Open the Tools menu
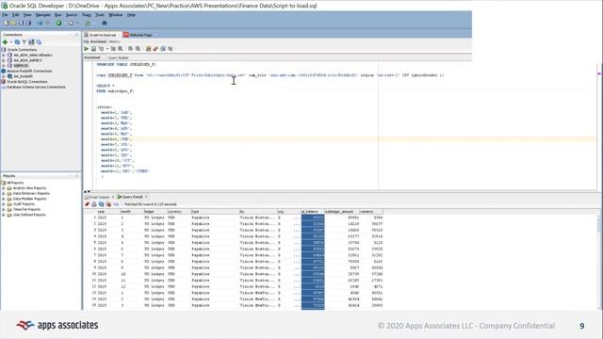Screen dimensions: 603x339 (100, 15)
